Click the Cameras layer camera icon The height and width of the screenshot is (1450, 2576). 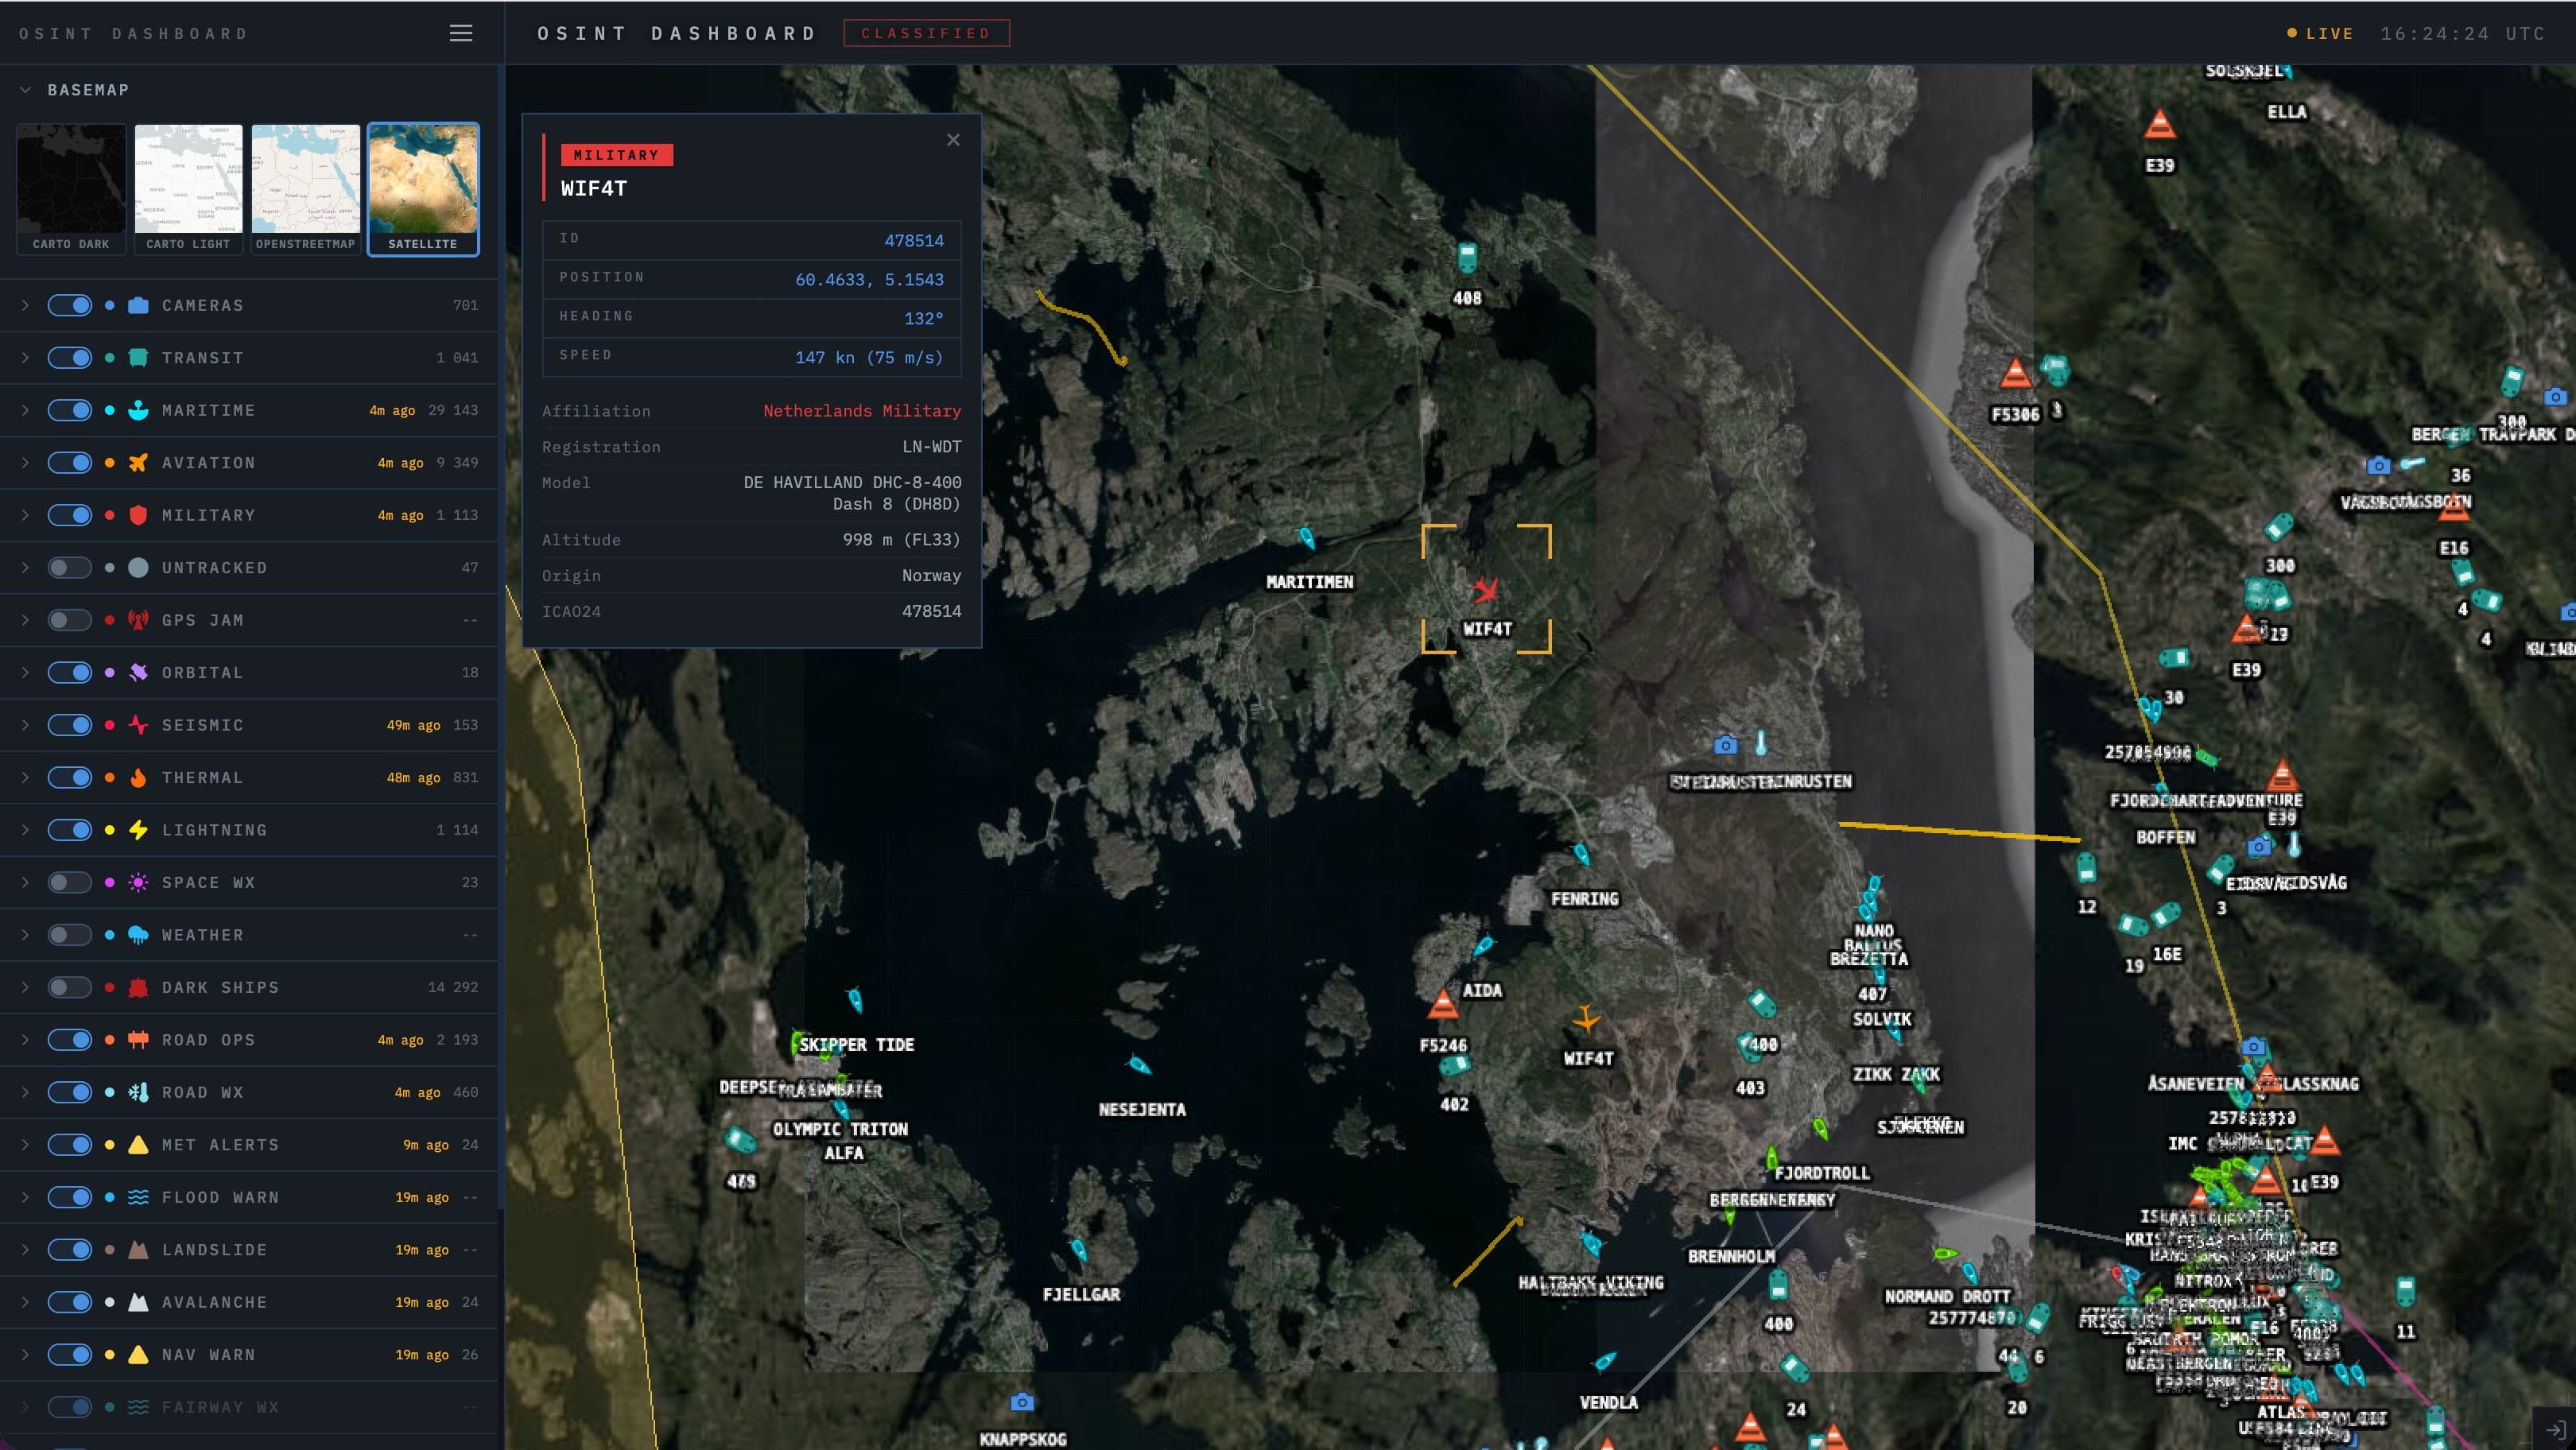coord(139,305)
